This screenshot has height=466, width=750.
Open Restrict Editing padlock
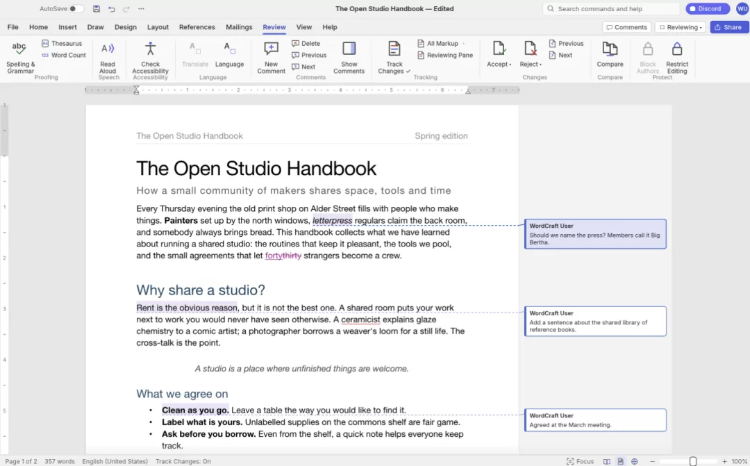677,49
